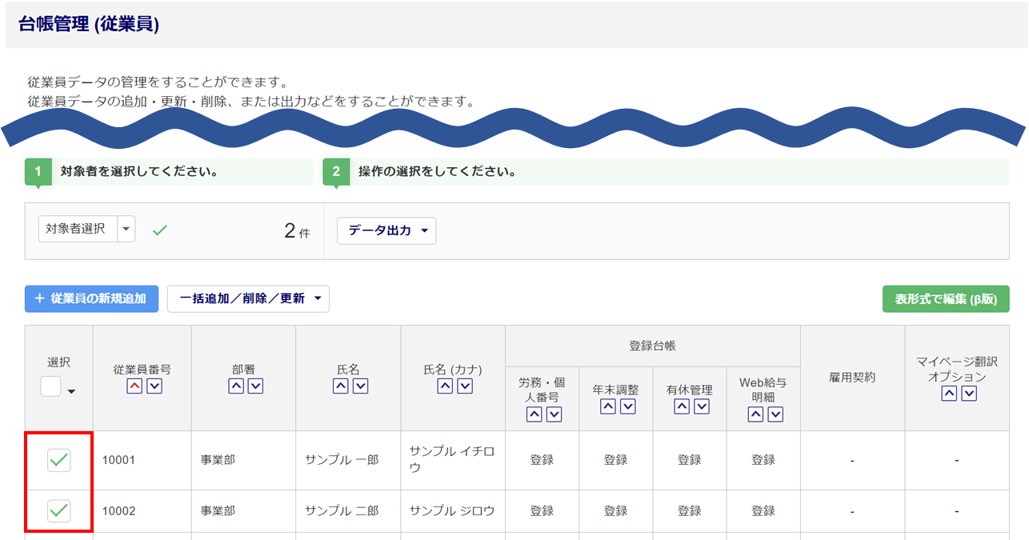
Task: Sort 有休管理 column descending
Action: 702,406
